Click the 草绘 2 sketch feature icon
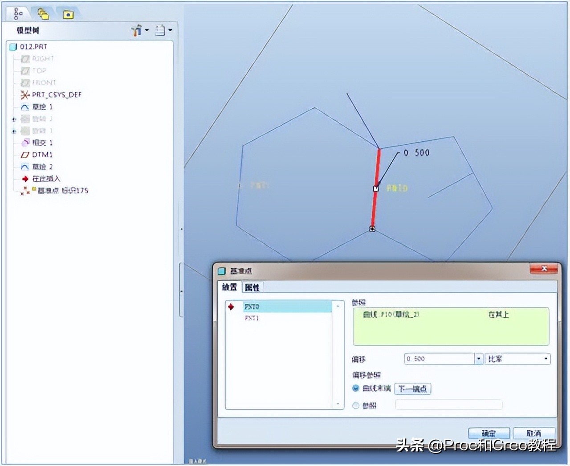The height and width of the screenshot is (466, 570). pos(25,167)
